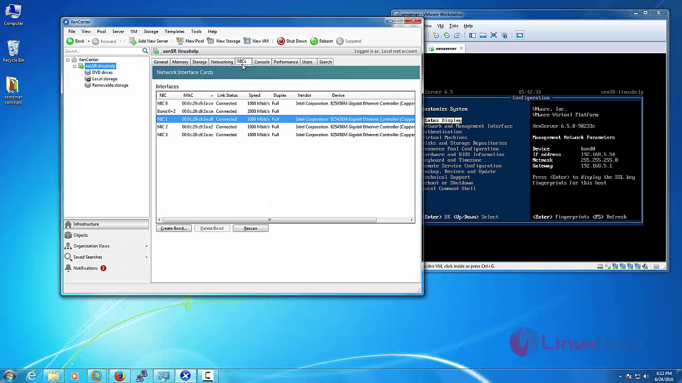Sort by the Speed column header
The image size is (682, 383).
258,95
